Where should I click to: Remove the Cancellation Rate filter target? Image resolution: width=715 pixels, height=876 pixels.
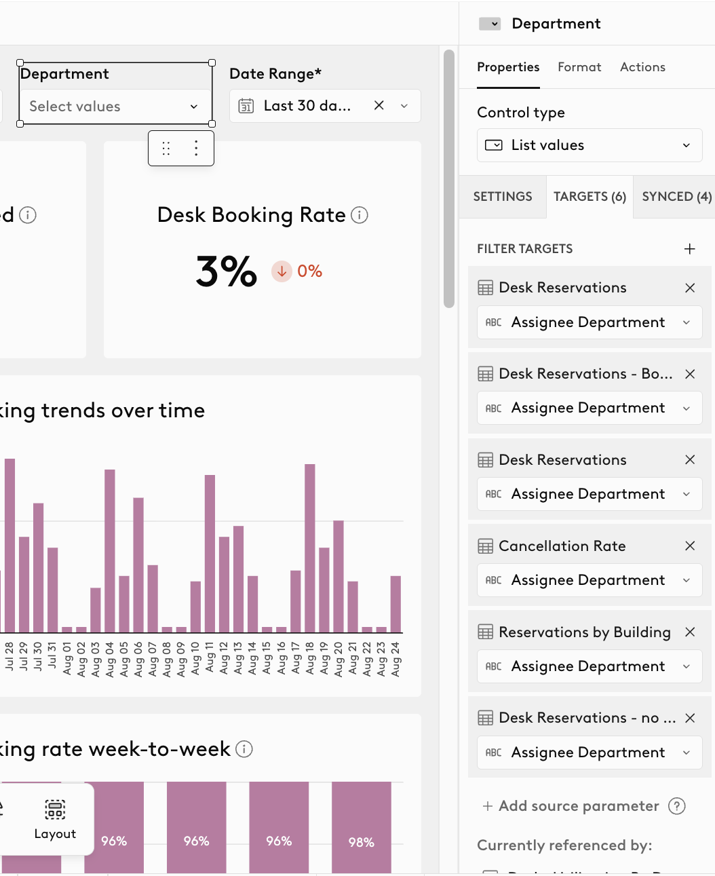[x=690, y=546]
